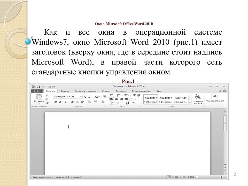The image size is (248, 186).
Task: Select the Format Painter brush icon
Action: pyautogui.click(x=47, y=103)
